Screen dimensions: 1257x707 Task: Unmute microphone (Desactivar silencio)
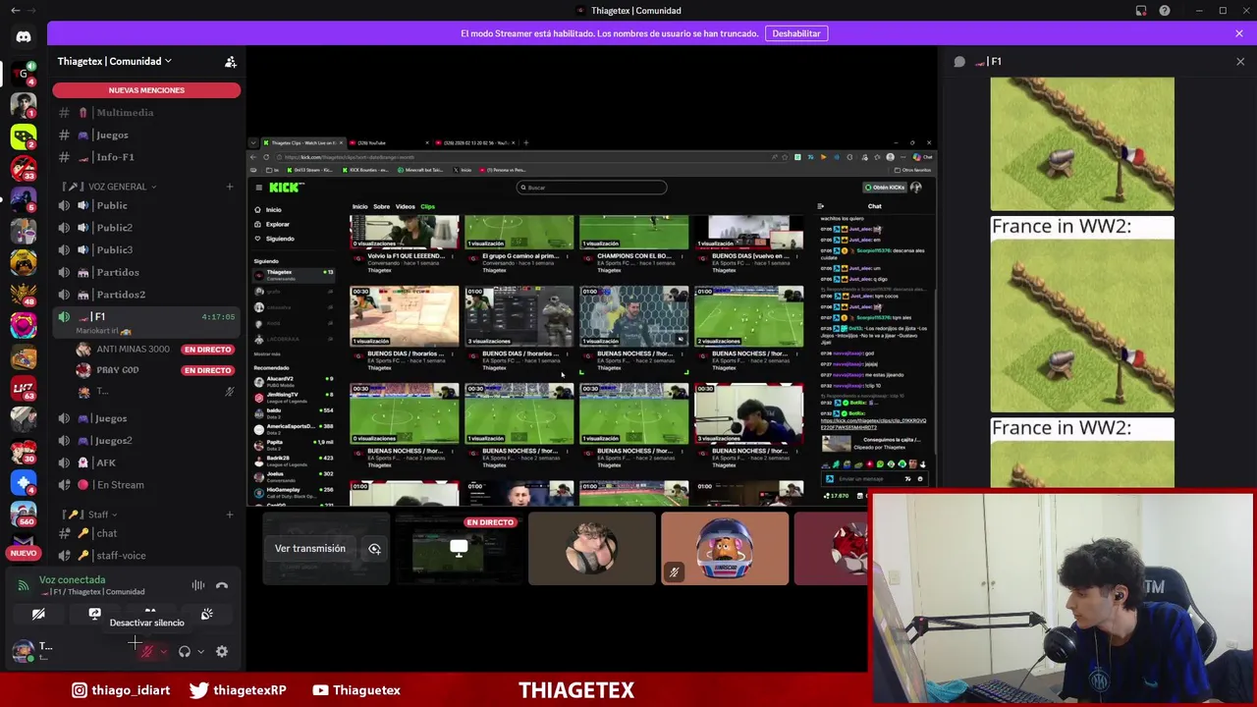tap(146, 651)
